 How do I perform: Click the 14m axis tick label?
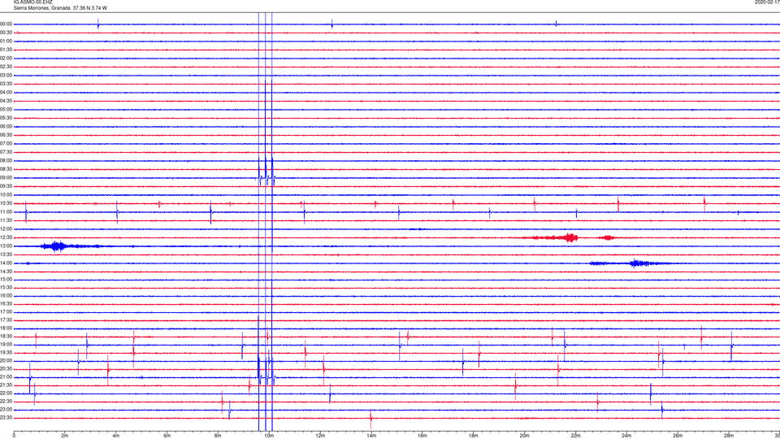pyautogui.click(x=371, y=436)
